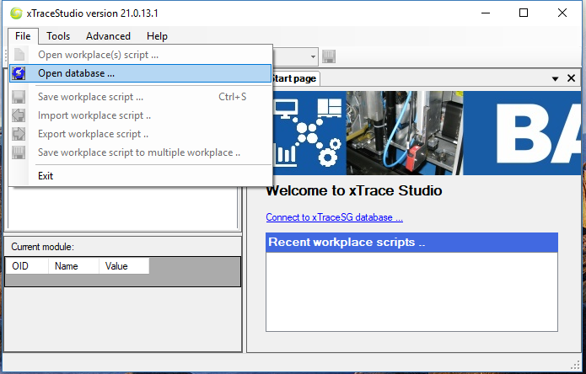The image size is (586, 374).
Task: Click the toolbar icon right of the combo box
Action: [x=329, y=56]
